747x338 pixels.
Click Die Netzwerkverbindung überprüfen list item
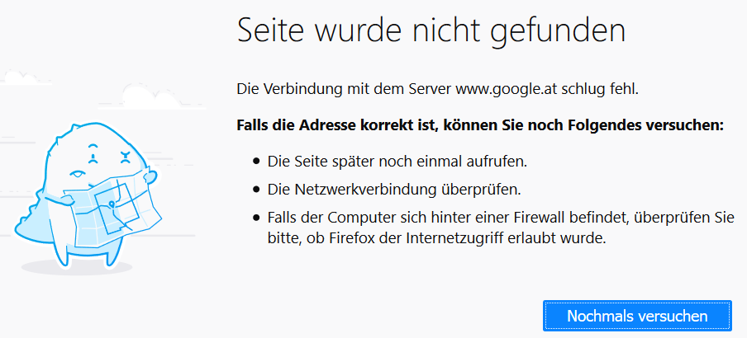[x=394, y=190]
